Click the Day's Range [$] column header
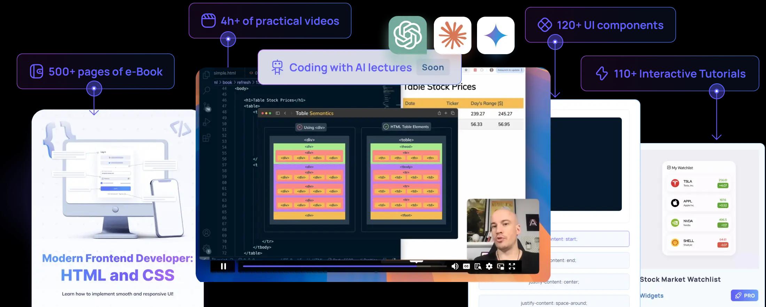Viewport: 766px width, 307px height. pyautogui.click(x=487, y=103)
